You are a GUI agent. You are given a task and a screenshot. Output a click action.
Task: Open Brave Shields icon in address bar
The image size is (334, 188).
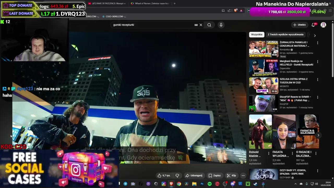coord(236,10)
